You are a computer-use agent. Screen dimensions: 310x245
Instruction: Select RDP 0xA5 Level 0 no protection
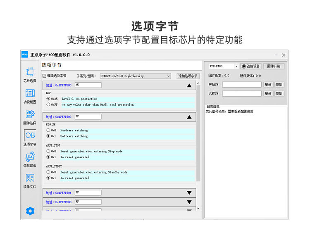(48, 99)
